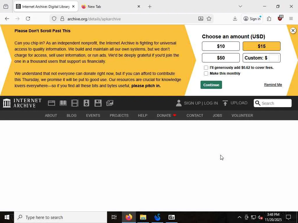298x223 pixels.
Task: Open the notification center icon
Action: [x=288, y=217]
